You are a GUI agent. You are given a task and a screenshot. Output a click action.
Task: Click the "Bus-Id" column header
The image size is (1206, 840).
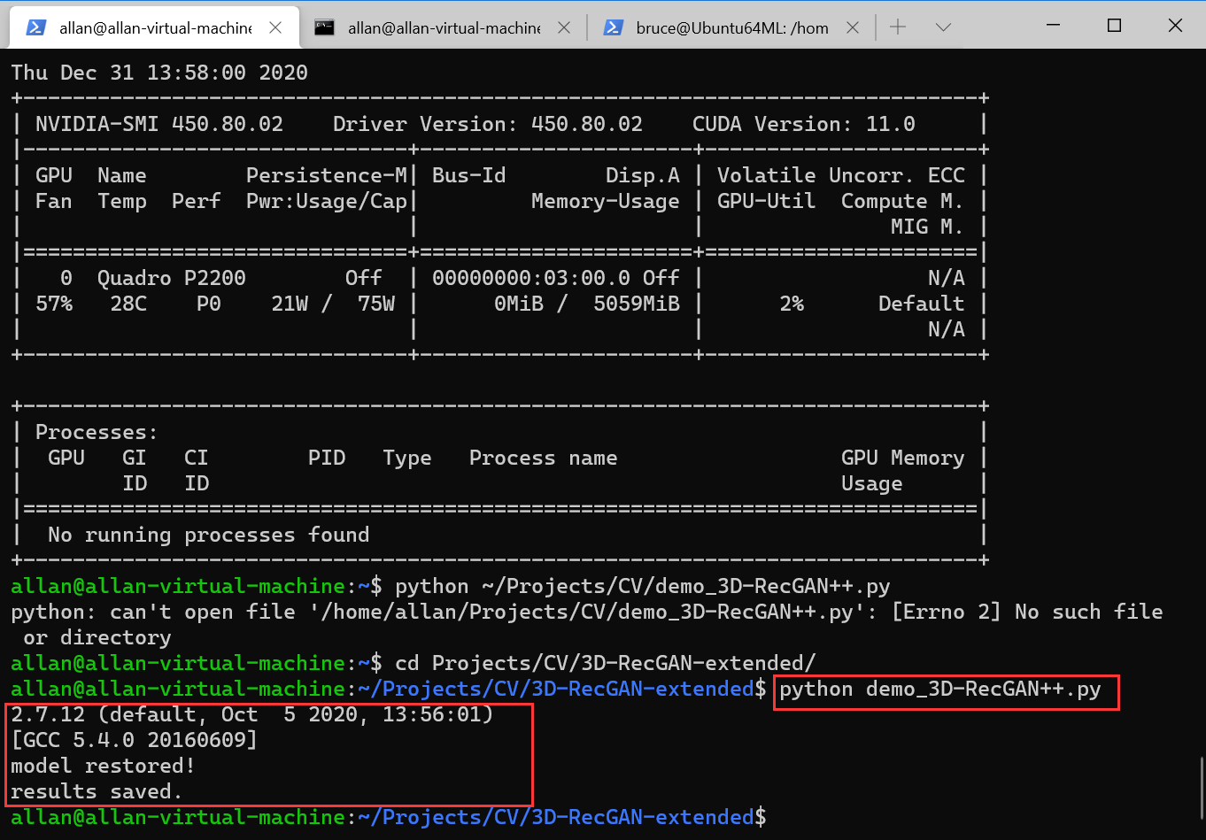point(469,175)
